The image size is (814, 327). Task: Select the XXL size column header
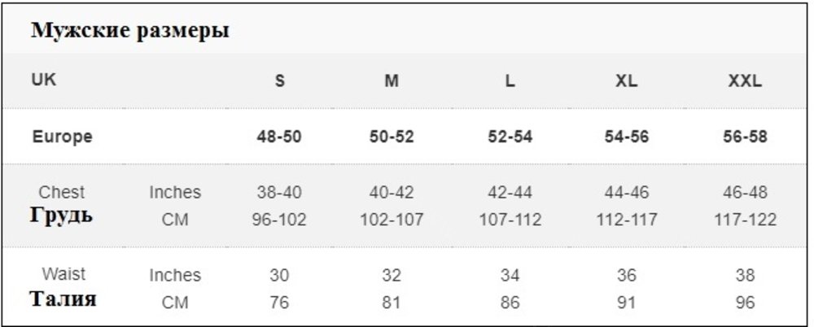coord(745,81)
